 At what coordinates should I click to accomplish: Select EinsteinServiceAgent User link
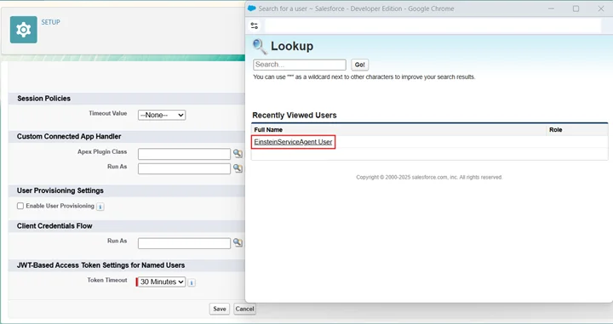(x=293, y=142)
